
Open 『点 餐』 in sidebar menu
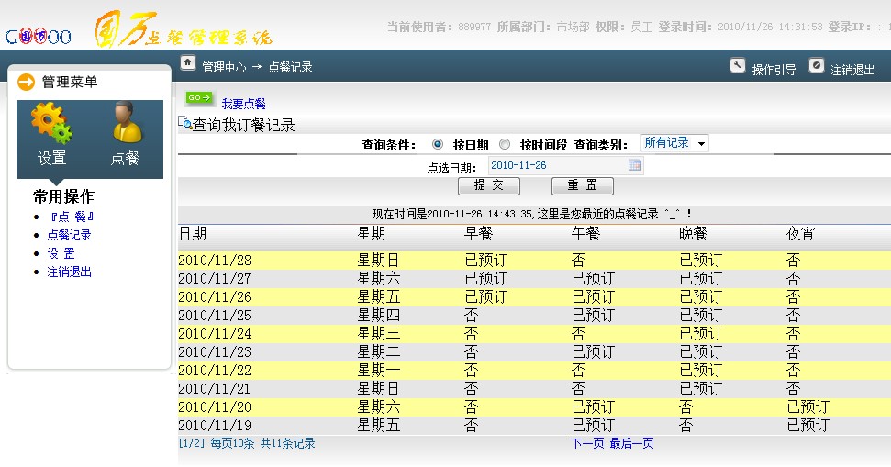click(x=71, y=217)
